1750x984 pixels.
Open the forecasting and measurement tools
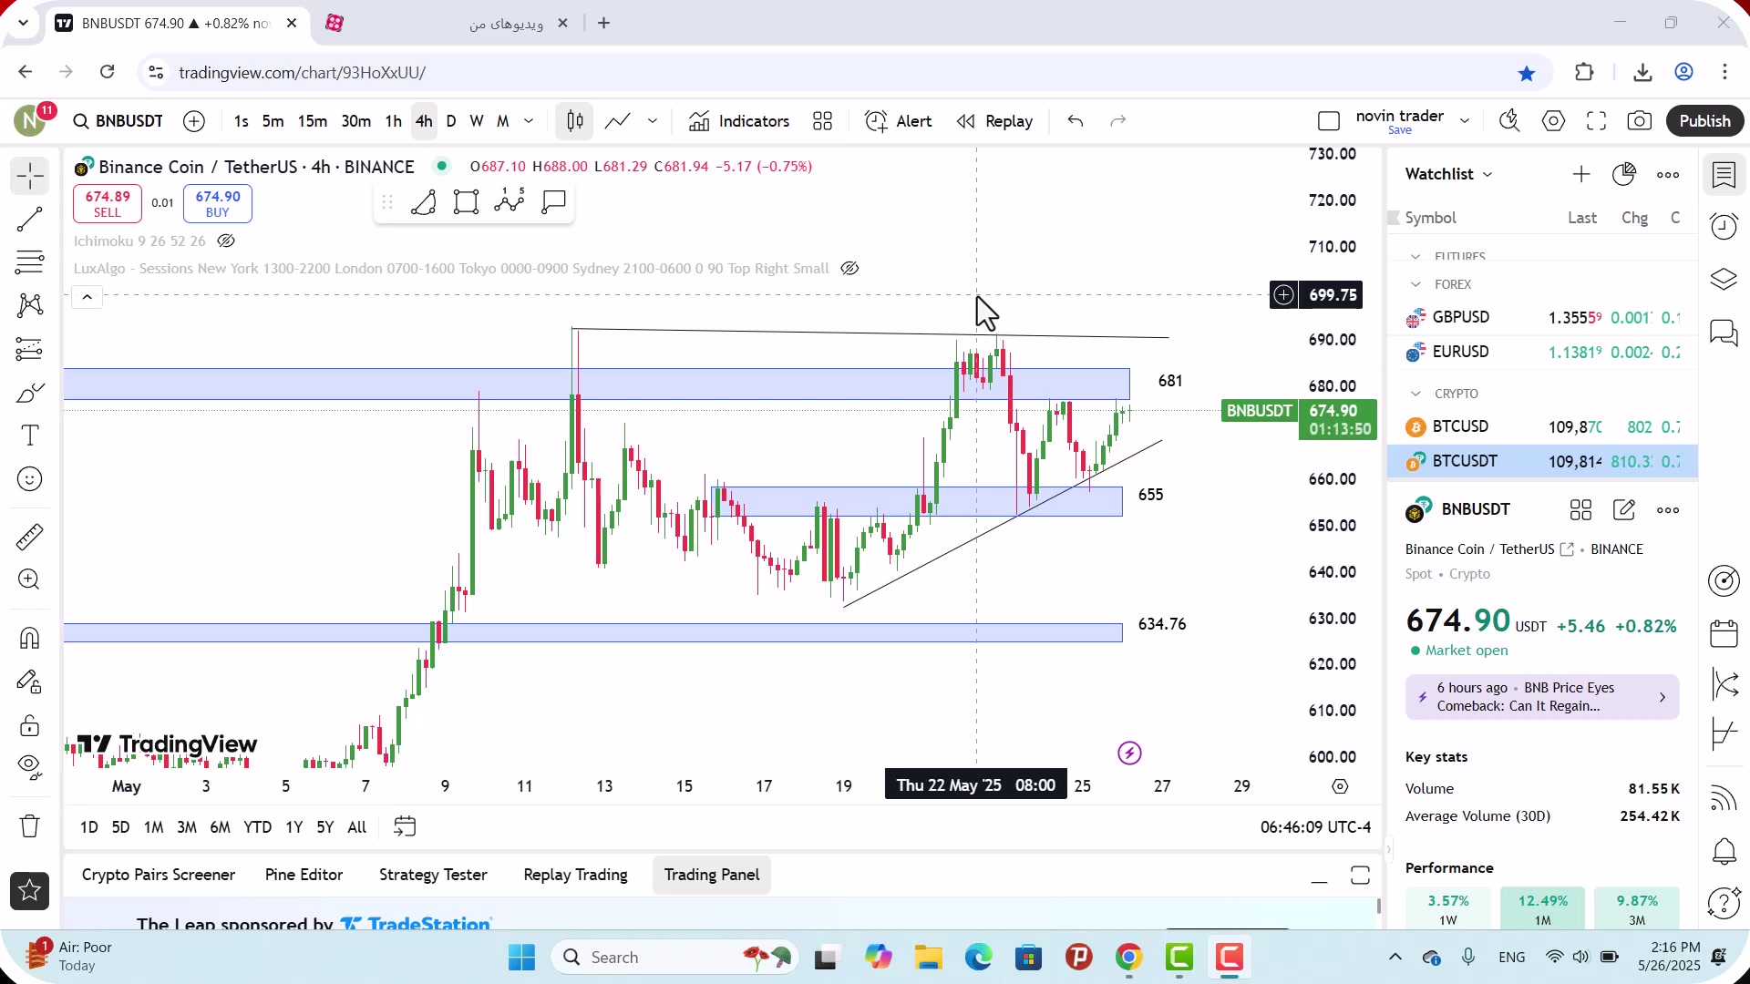coord(29,349)
